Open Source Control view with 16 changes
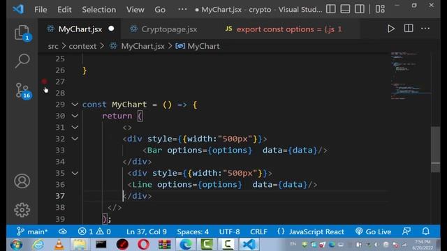This screenshot has height=251, width=447. point(23,91)
